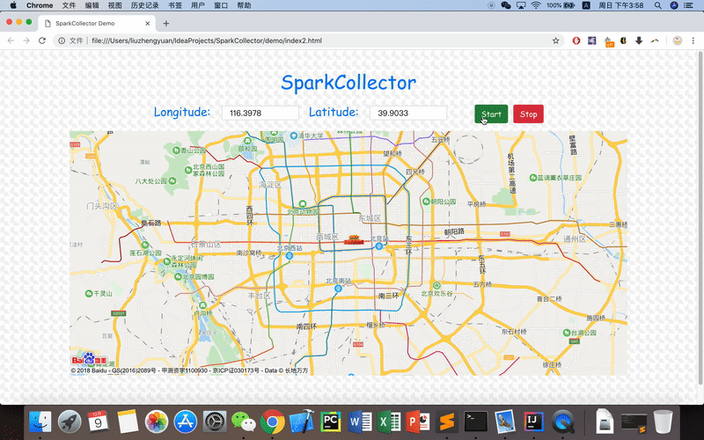Click the red Stop button
Screen dimensions: 704x440
click(x=529, y=114)
